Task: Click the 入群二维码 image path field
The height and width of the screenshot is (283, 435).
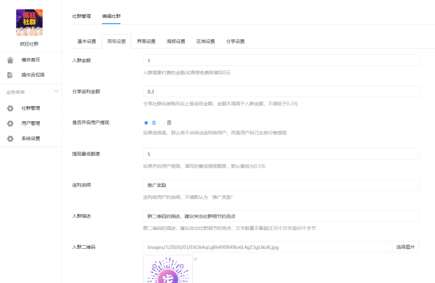Action: [x=268, y=247]
